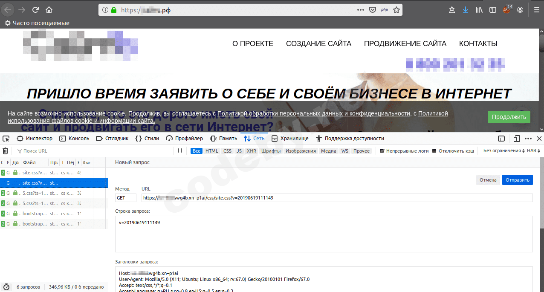Filter requests by CSS
Image resolution: width=544 pixels, height=292 pixels.
coord(228,151)
